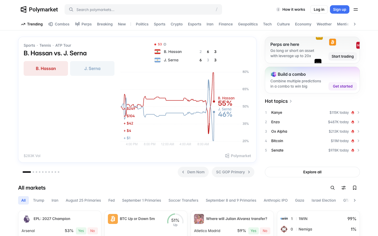This screenshot has height=236, width=378.
Task: Click the Explore all button
Action: tap(312, 172)
